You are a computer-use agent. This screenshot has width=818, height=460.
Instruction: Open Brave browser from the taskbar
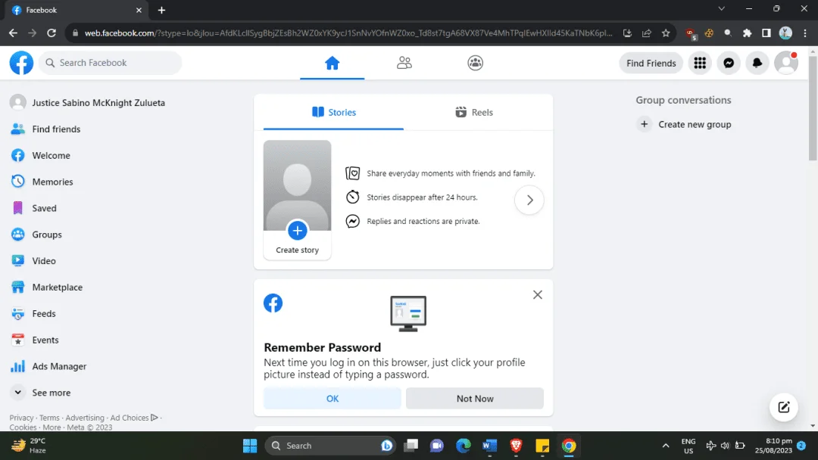516,446
